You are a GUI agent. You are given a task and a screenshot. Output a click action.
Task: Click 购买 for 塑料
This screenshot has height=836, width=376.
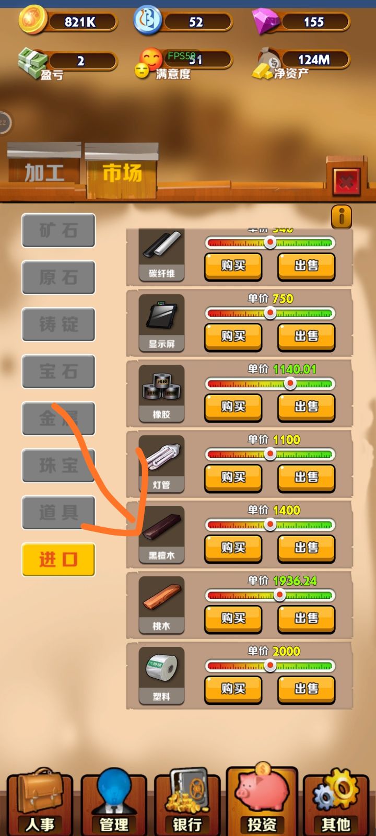[x=233, y=689]
